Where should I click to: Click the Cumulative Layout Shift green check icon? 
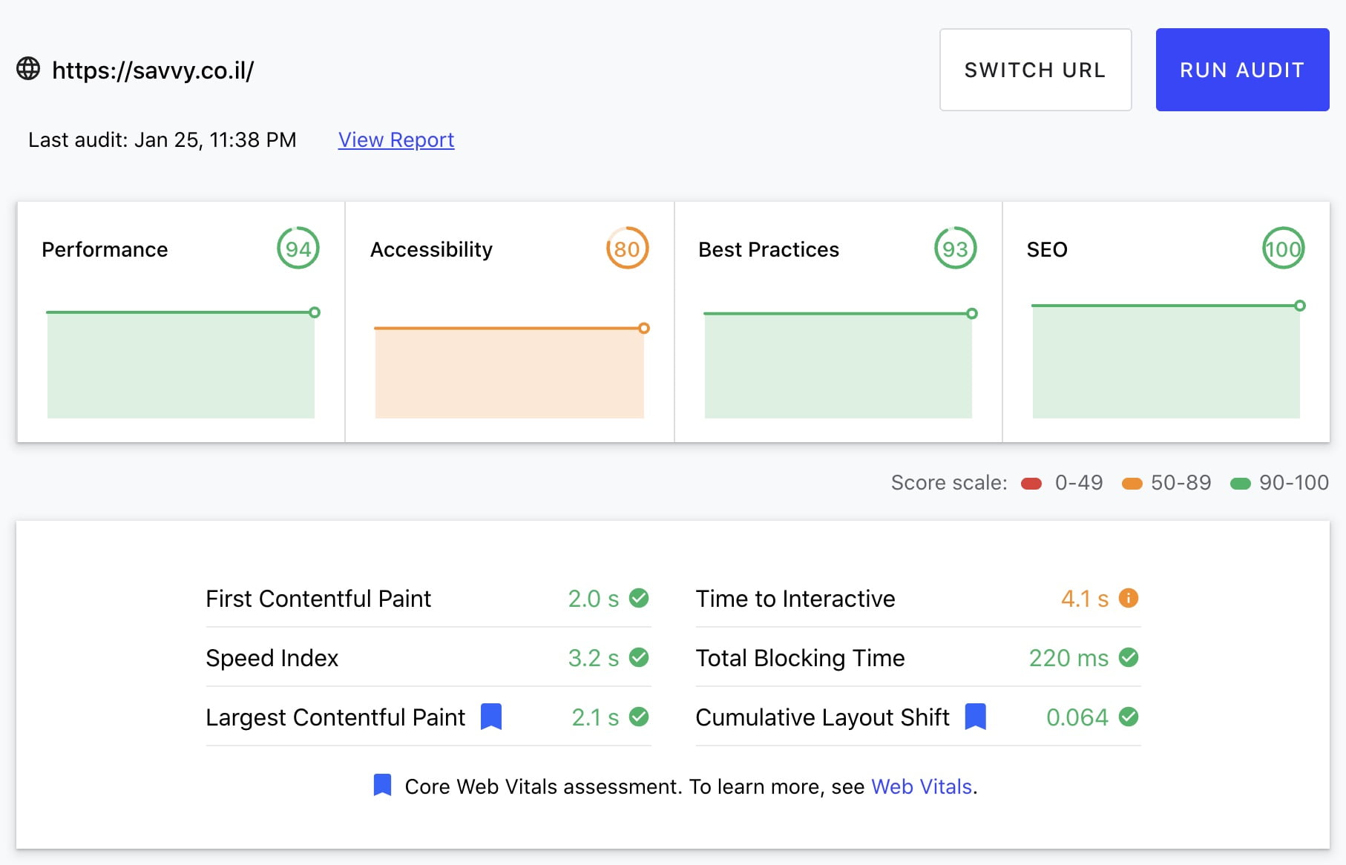[x=1129, y=717]
